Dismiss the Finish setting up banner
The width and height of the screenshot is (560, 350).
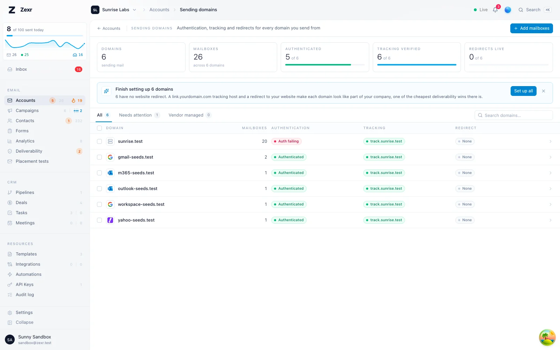(544, 91)
